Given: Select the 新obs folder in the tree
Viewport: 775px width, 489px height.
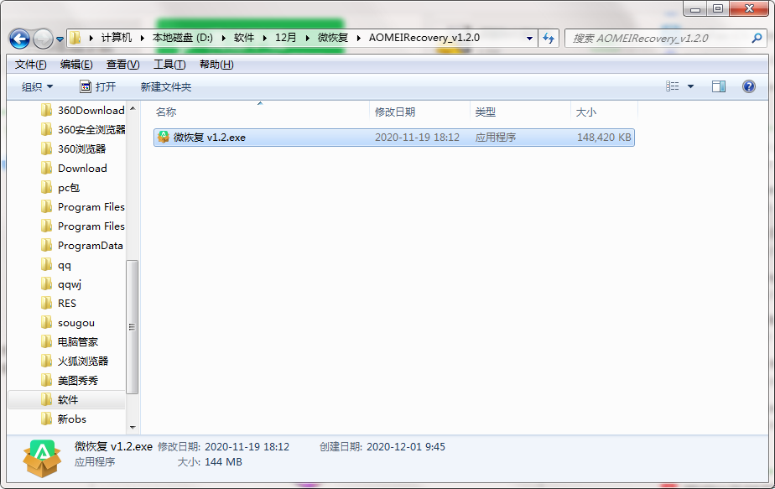Looking at the screenshot, I should tap(71, 419).
